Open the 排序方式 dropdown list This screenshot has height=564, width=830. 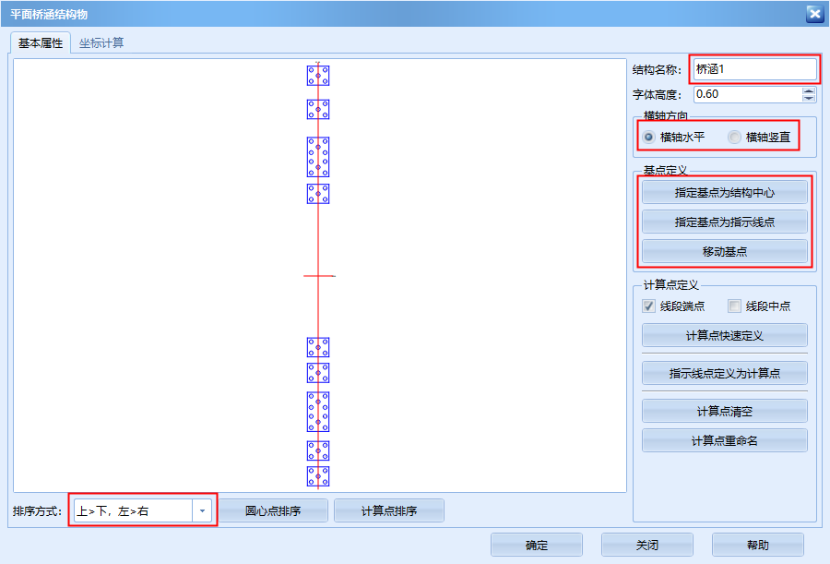point(202,510)
